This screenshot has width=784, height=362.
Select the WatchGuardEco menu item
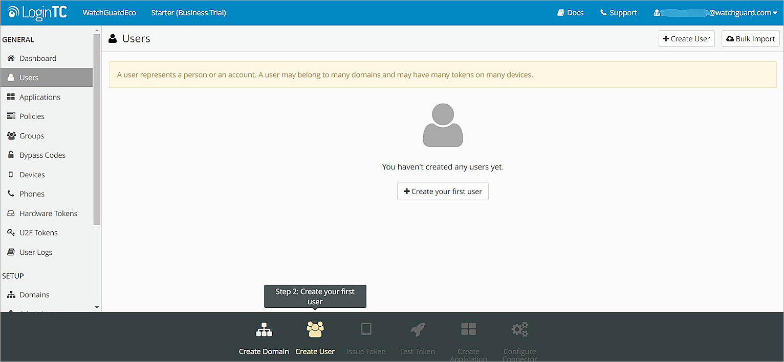click(x=109, y=12)
